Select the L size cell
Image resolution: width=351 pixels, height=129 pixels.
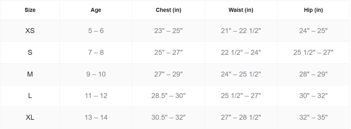30,96
